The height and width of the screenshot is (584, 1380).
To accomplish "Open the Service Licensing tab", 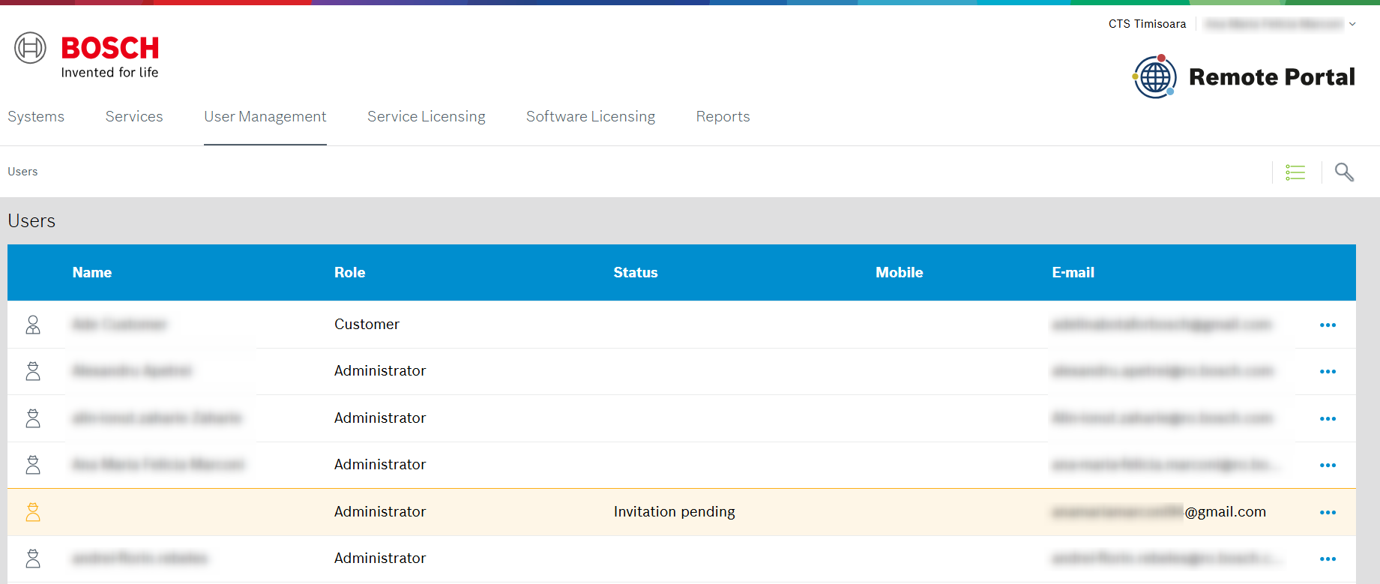I will pyautogui.click(x=426, y=116).
